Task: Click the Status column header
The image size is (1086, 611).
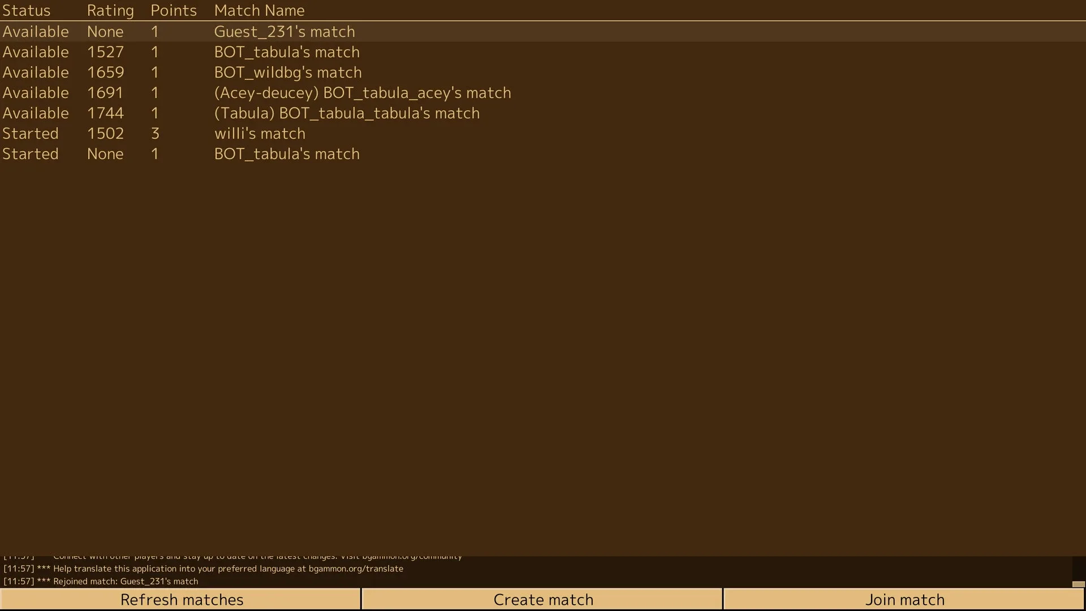Action: tap(26, 10)
